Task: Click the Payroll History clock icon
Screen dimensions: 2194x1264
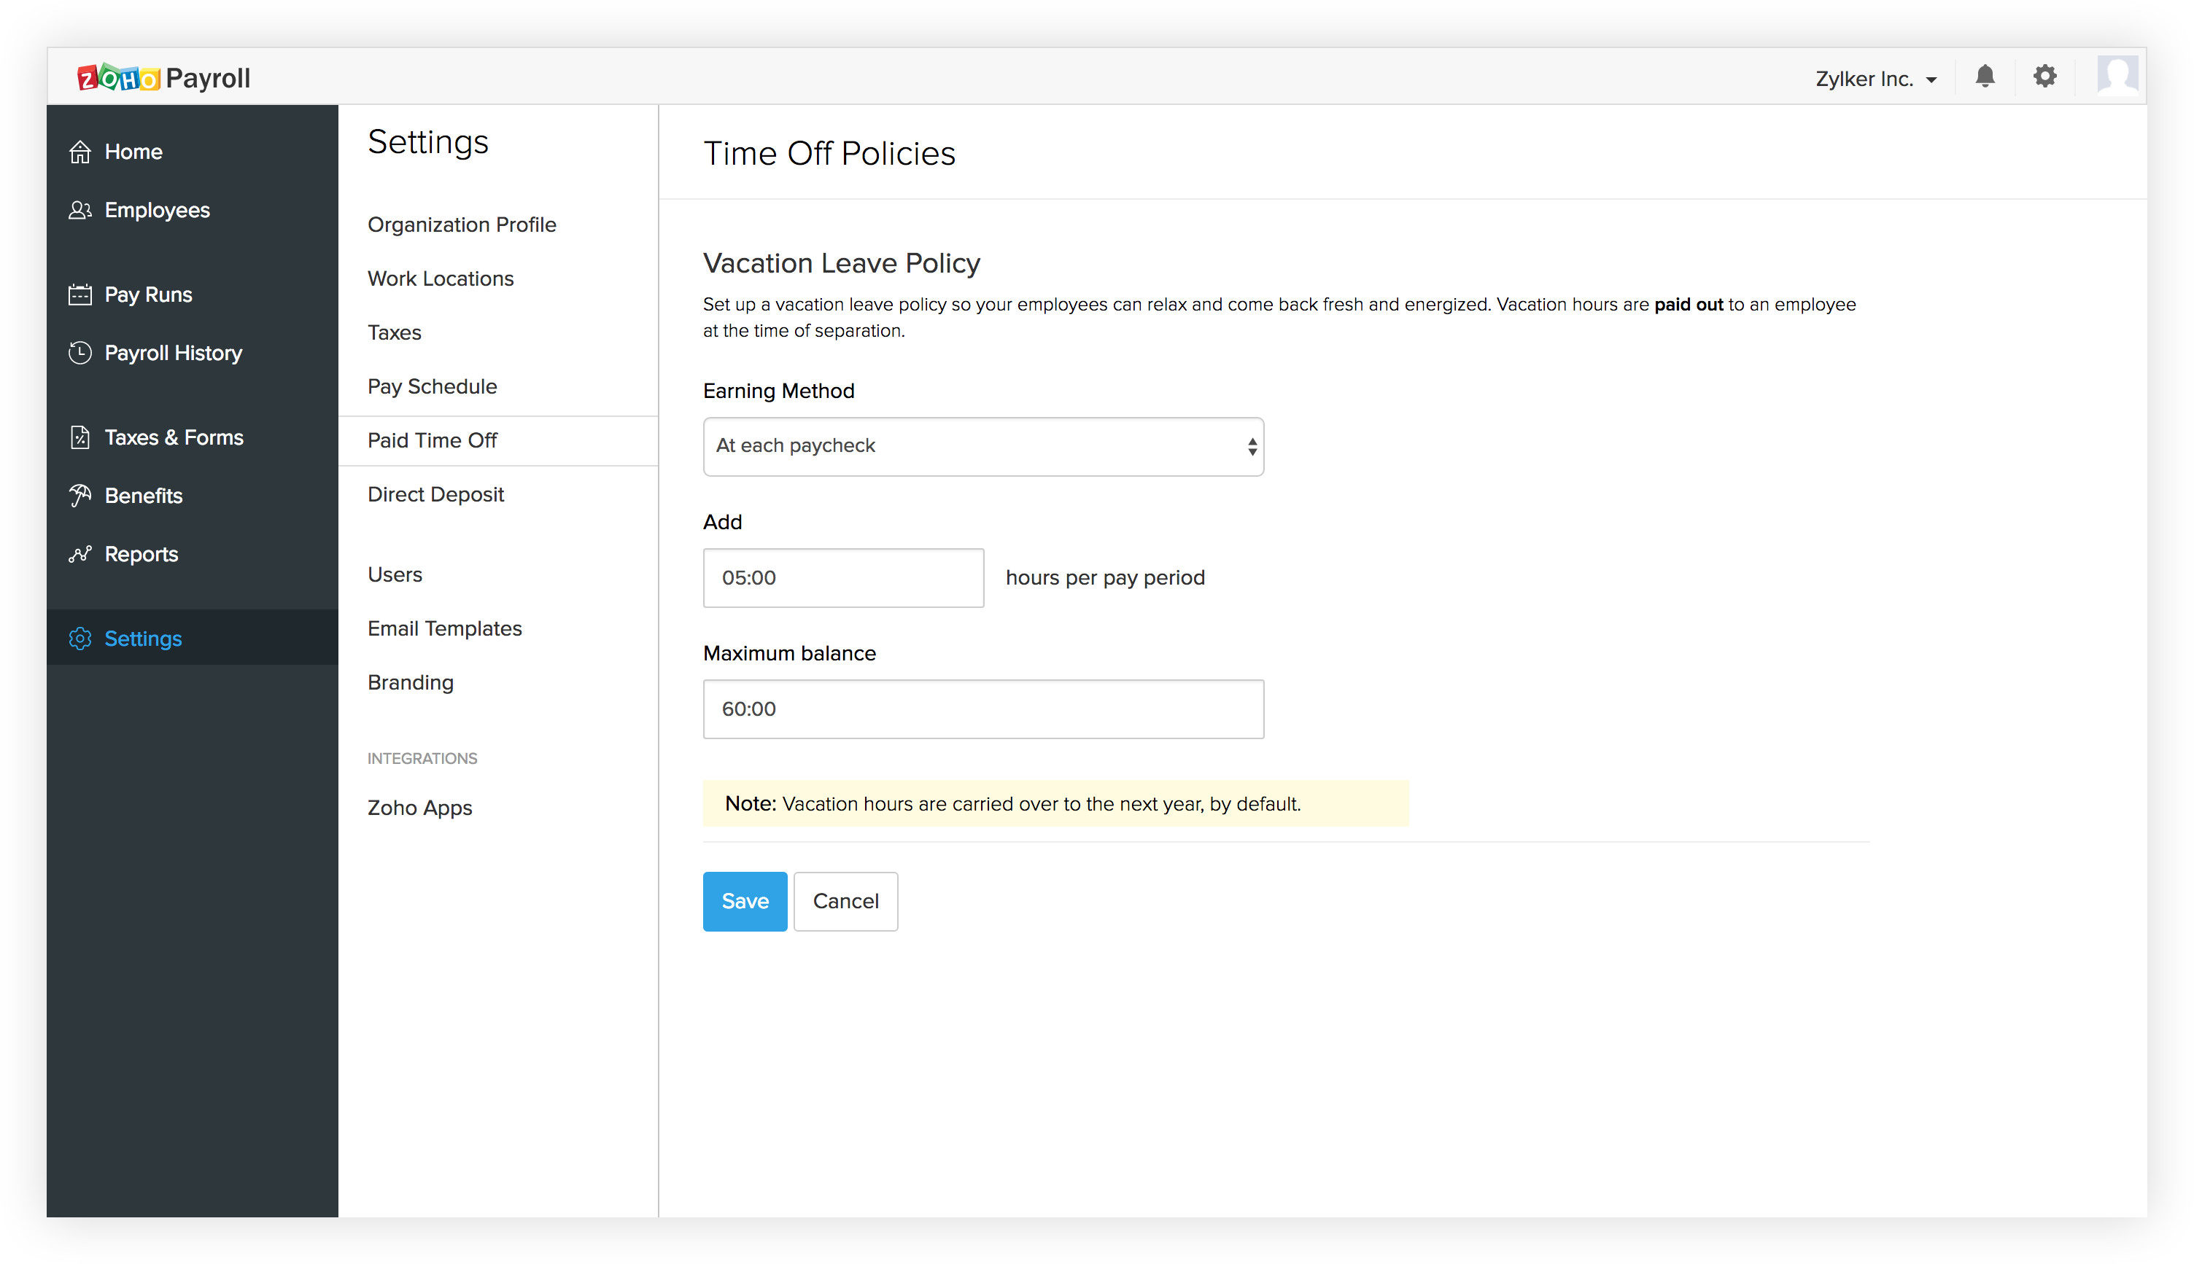Action: pyautogui.click(x=80, y=354)
